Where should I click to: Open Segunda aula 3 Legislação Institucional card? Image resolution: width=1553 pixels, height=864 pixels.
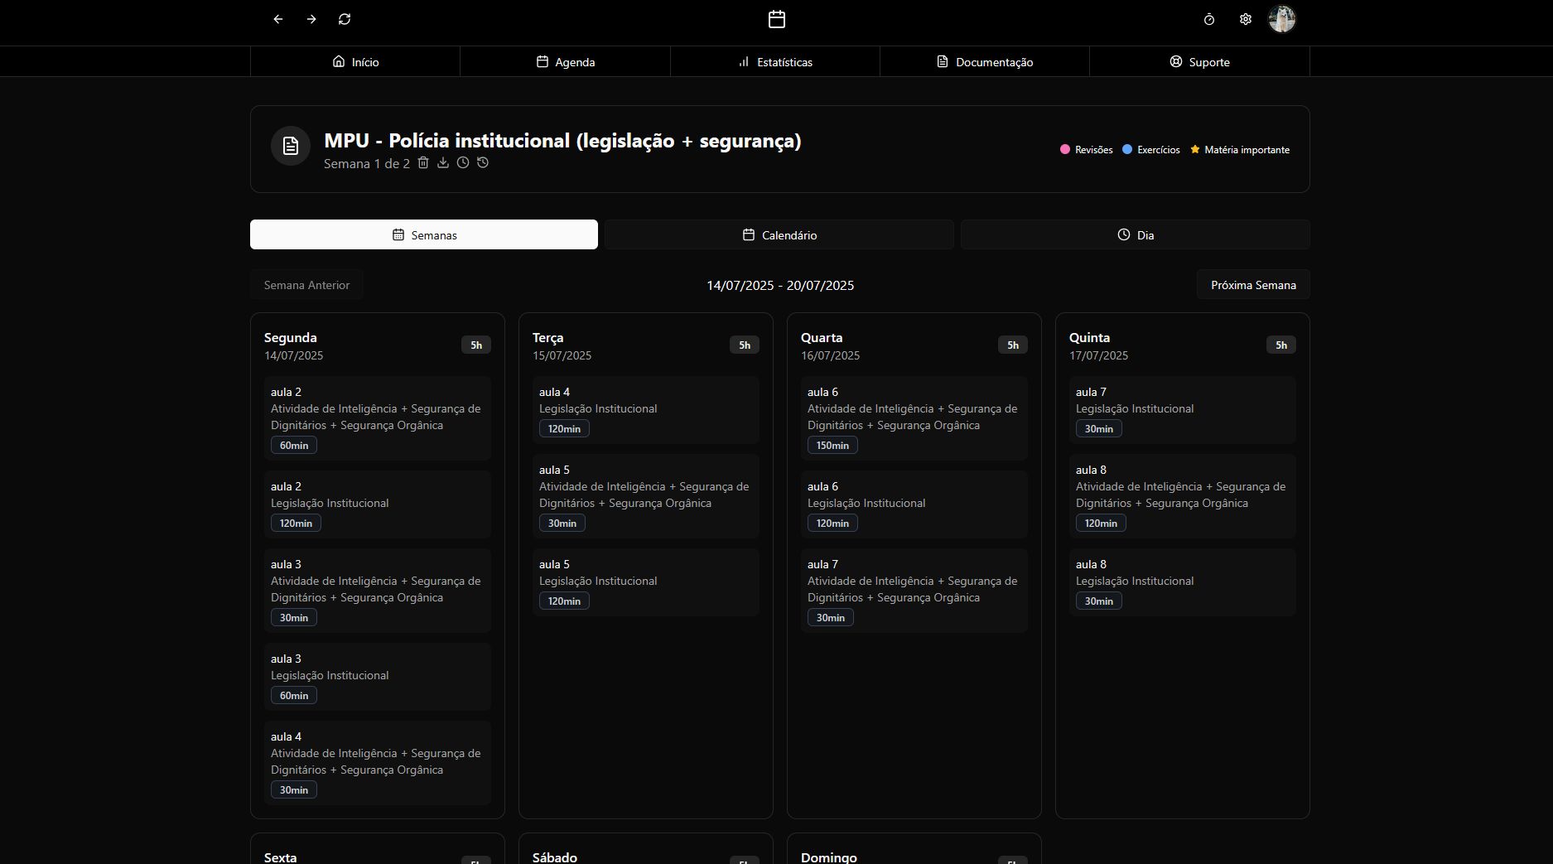coord(378,677)
